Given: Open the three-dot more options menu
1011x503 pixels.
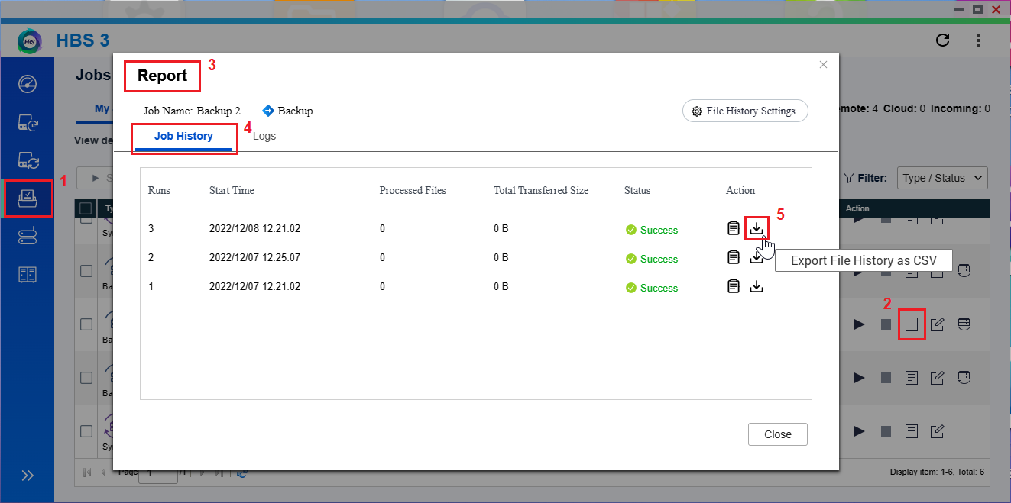Looking at the screenshot, I should pos(979,40).
